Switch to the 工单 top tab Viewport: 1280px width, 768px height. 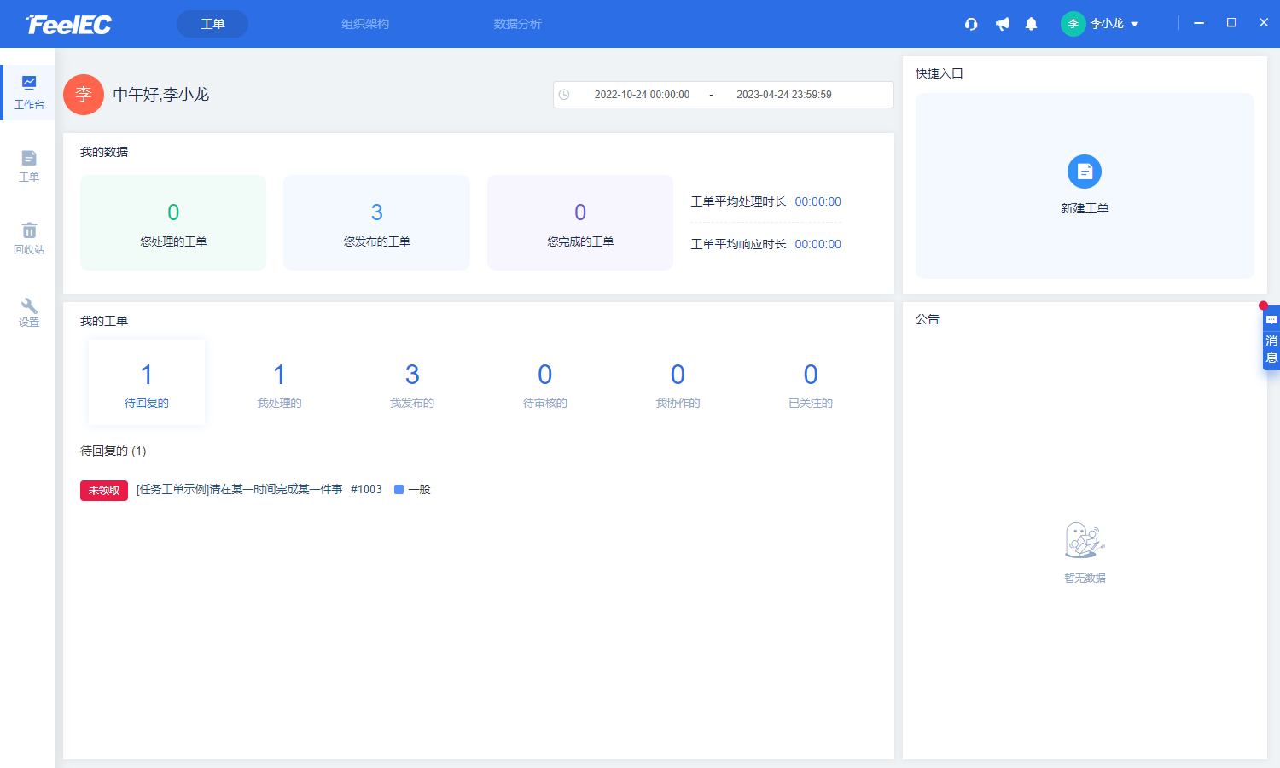(212, 24)
